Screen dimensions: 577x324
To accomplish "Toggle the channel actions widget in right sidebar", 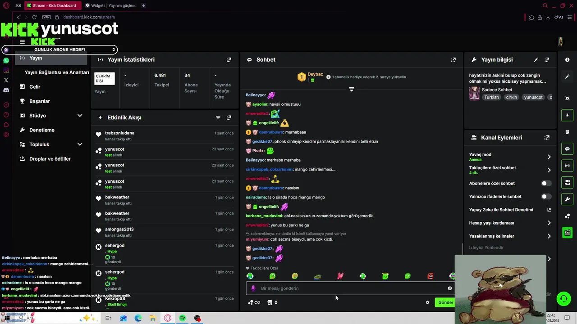I will point(568,182).
